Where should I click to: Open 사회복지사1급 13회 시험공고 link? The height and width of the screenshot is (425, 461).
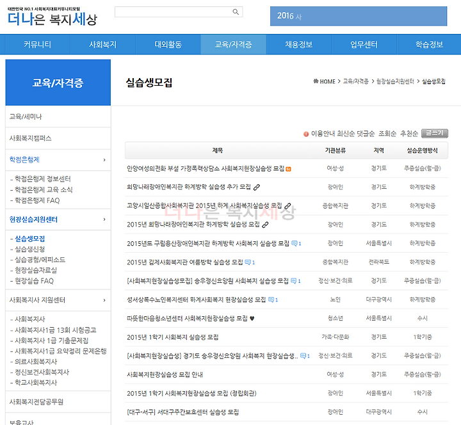click(x=56, y=330)
